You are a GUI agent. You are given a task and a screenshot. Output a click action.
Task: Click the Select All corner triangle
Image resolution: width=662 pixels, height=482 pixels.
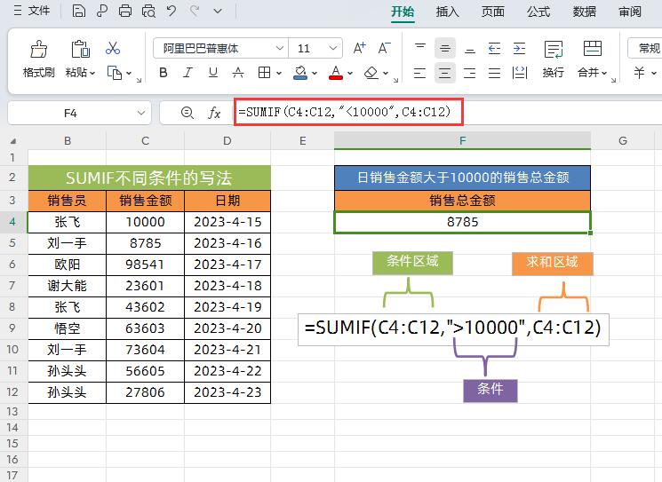(x=13, y=141)
